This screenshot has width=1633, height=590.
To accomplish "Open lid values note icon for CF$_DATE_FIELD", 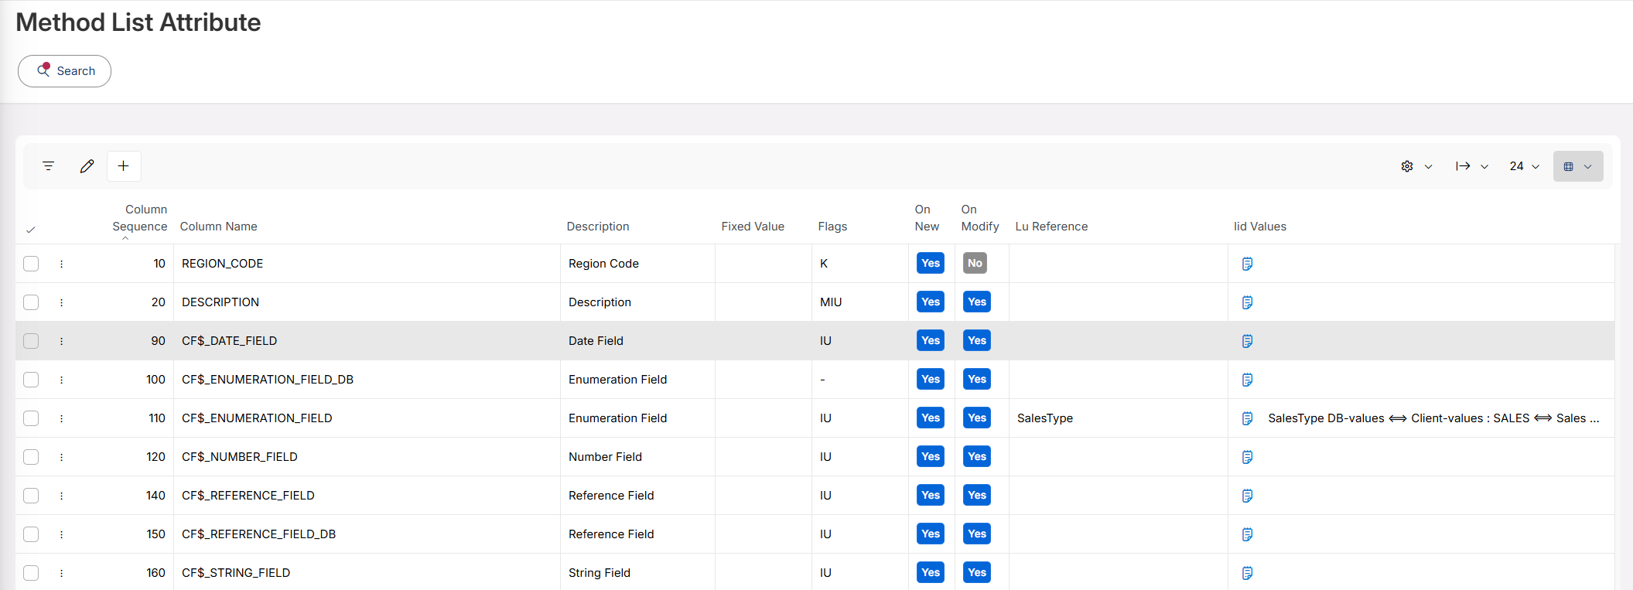I will pyautogui.click(x=1247, y=341).
